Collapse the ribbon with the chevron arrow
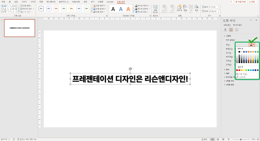Screen dimensions: 260x141 click(258, 16)
